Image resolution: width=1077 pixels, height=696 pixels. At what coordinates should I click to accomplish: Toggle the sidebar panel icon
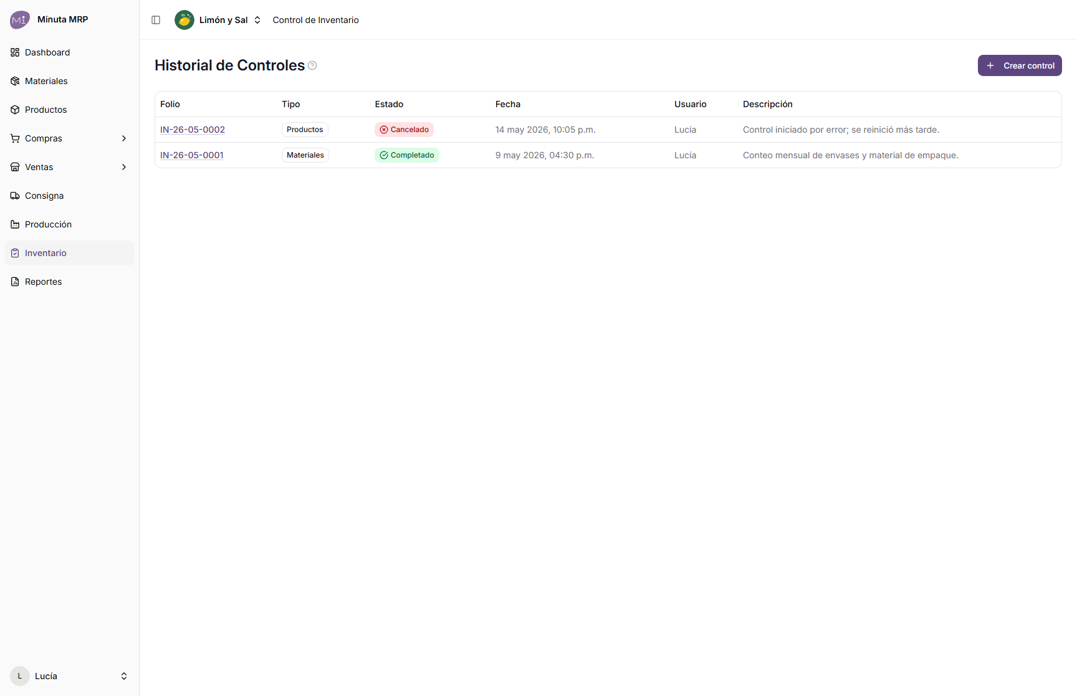156,20
